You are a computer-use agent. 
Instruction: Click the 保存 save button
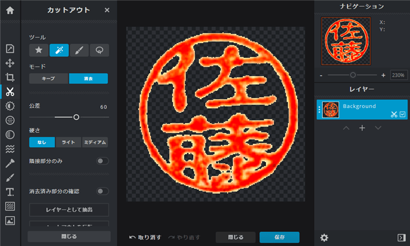click(x=279, y=237)
